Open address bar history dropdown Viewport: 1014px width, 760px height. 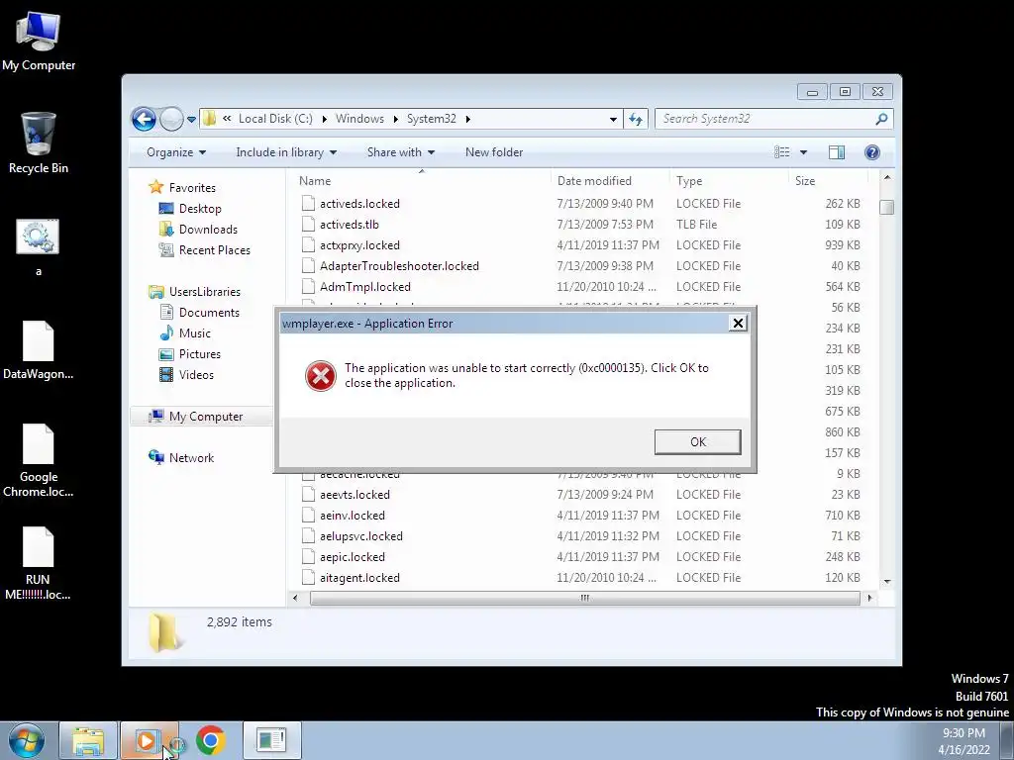pos(613,119)
